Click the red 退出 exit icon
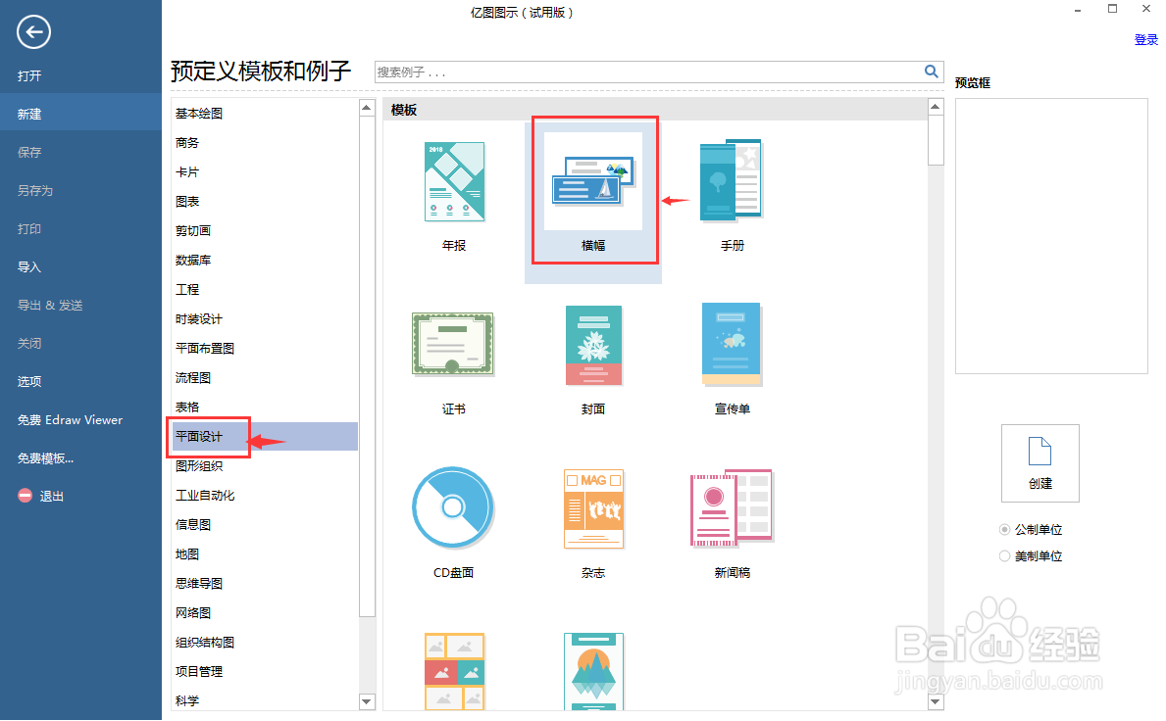This screenshot has width=1166, height=721. [x=25, y=496]
